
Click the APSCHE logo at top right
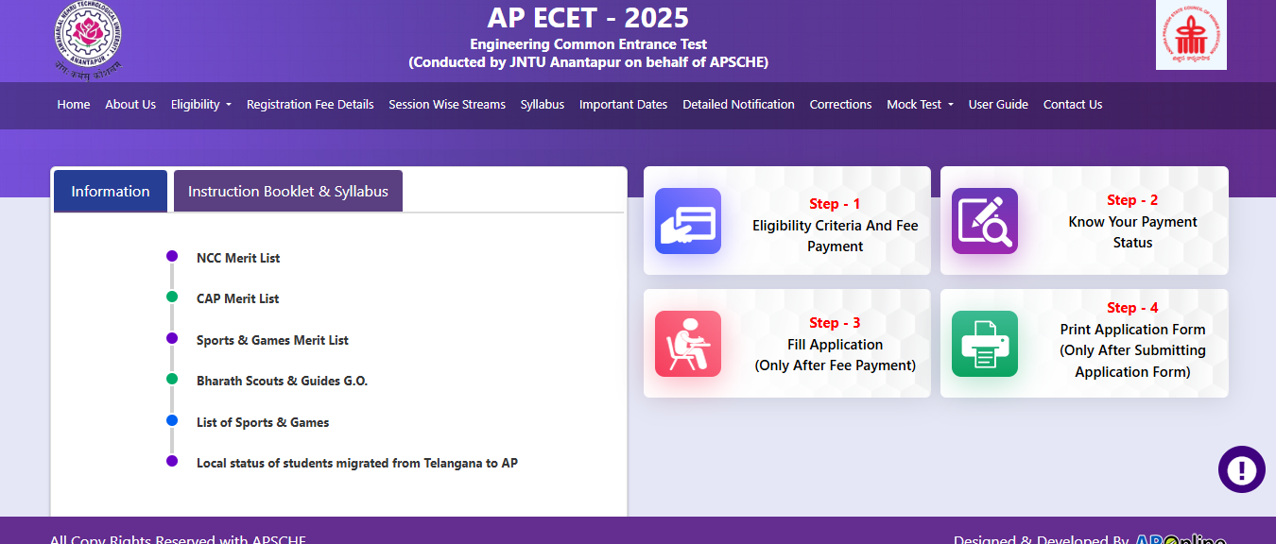click(1191, 36)
